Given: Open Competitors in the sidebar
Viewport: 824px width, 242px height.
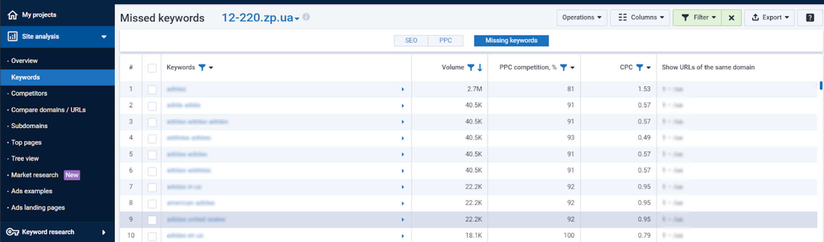Looking at the screenshot, I should pyautogui.click(x=29, y=94).
